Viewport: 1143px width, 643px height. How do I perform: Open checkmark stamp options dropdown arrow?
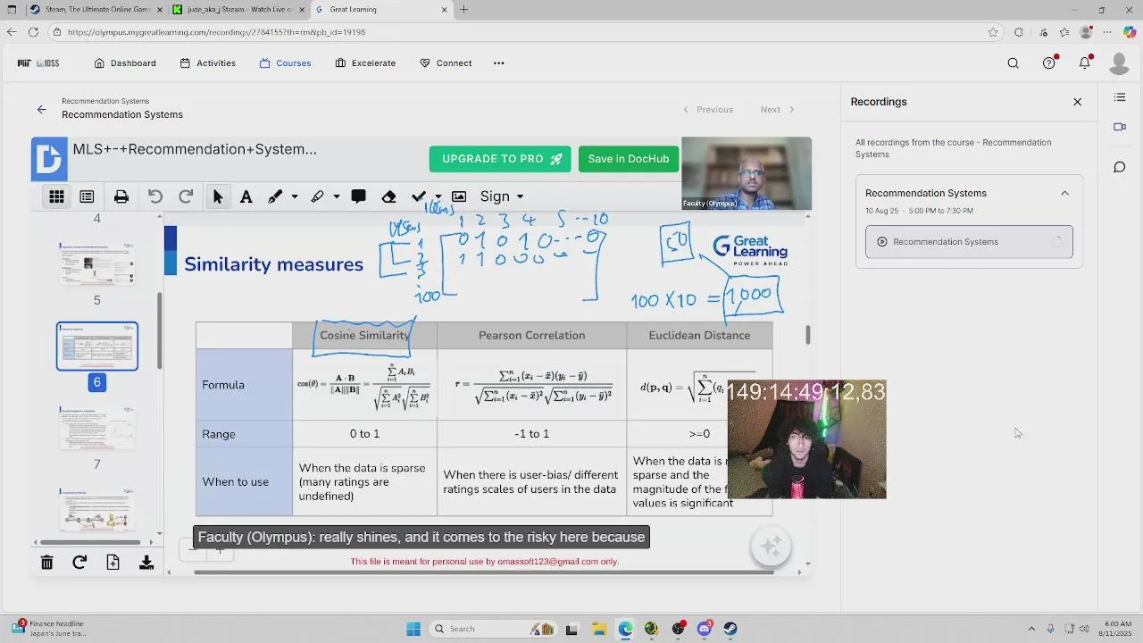pyautogui.click(x=438, y=196)
